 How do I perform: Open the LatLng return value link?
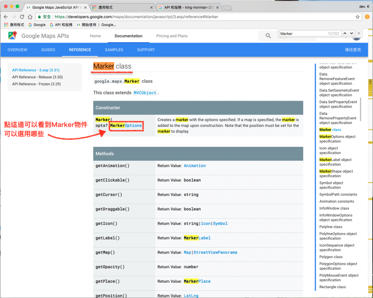click(191, 295)
